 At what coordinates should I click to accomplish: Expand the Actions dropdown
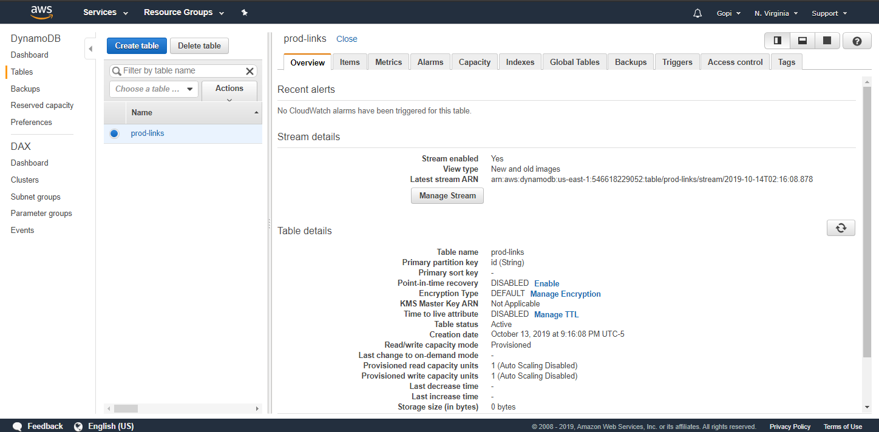coord(229,90)
